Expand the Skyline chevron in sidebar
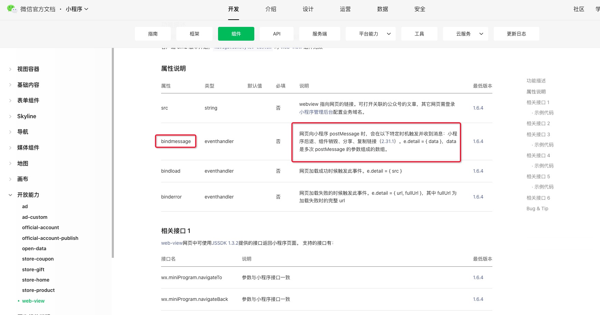600x315 pixels. [10, 116]
